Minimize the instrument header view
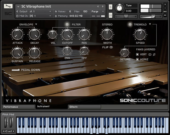The height and width of the screenshot is (135, 170). coord(165,8)
